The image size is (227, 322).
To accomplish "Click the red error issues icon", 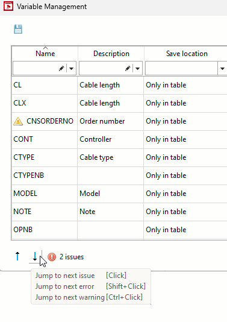I will [52, 257].
